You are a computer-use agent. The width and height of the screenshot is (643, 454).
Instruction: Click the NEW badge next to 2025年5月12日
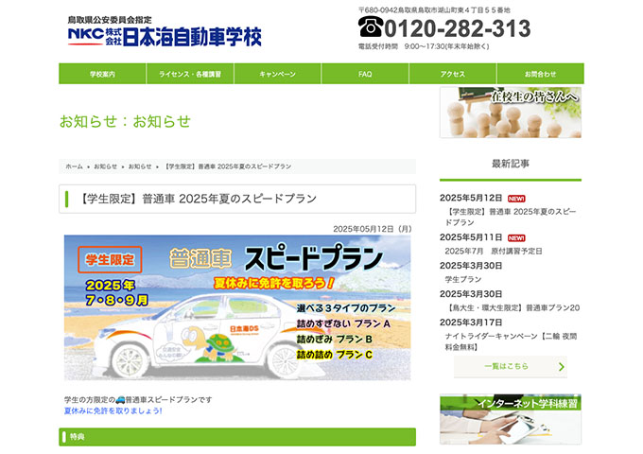click(516, 199)
